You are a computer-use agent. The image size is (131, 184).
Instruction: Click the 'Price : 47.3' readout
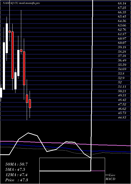tap(17, 180)
